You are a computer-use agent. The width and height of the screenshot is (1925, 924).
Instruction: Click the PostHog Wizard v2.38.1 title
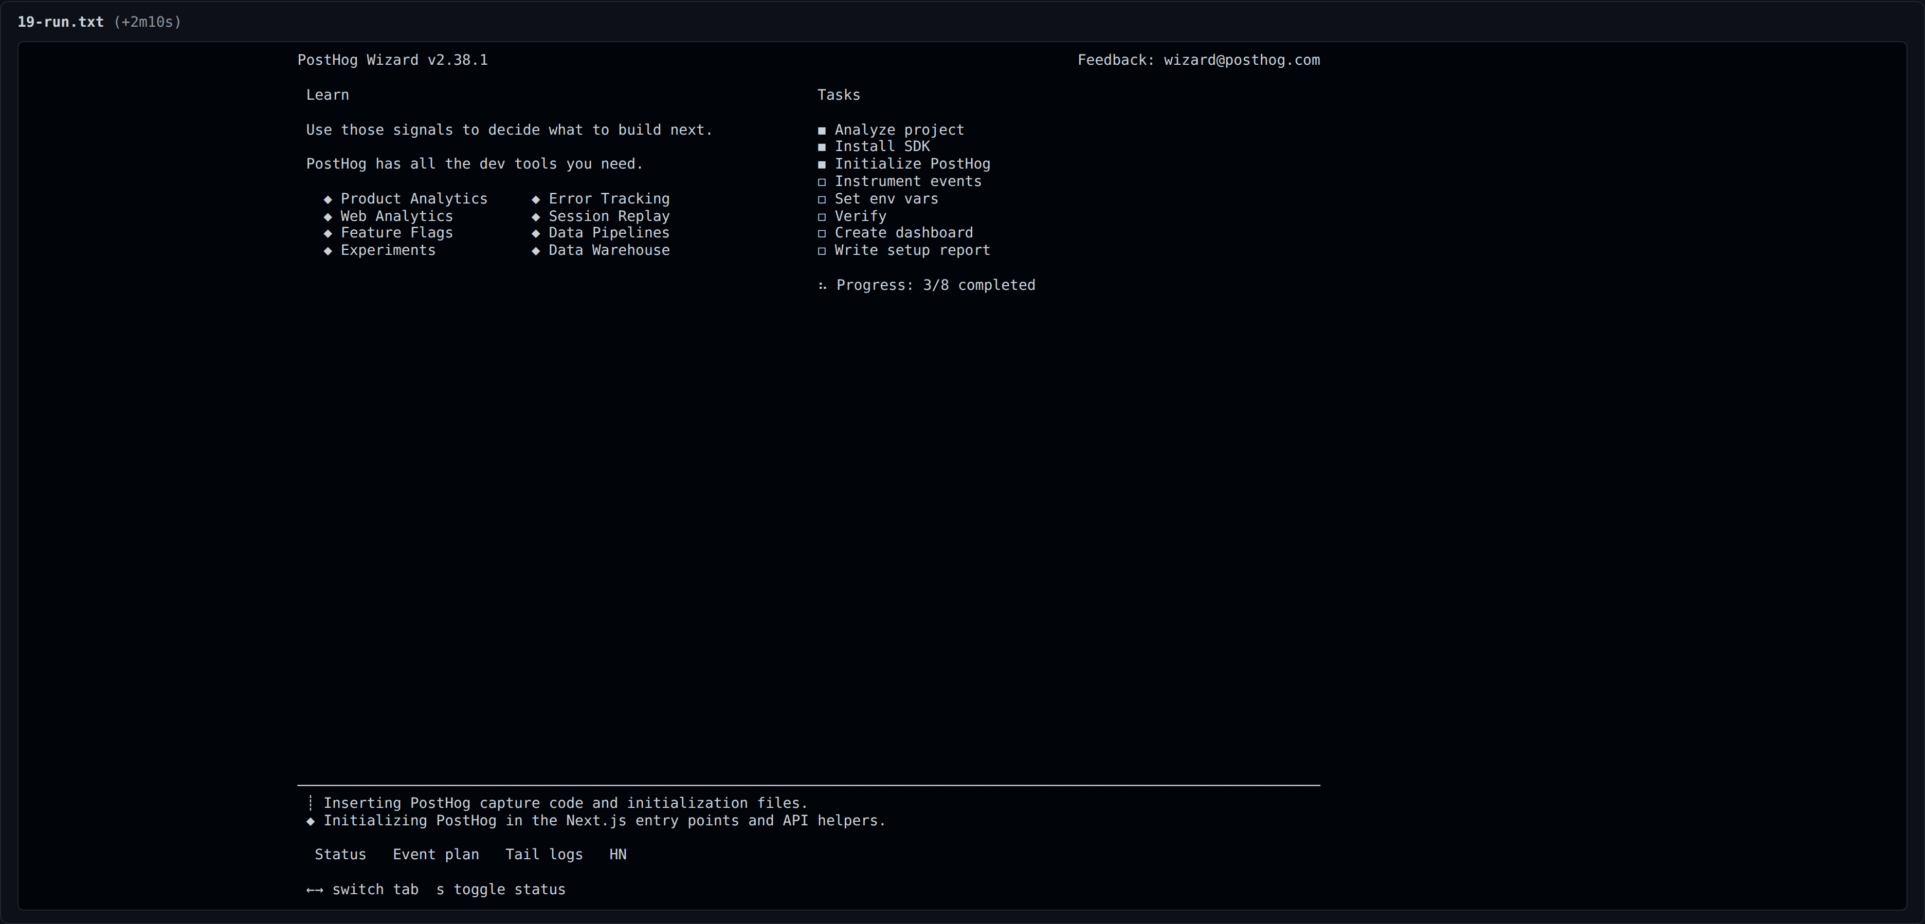pos(392,61)
